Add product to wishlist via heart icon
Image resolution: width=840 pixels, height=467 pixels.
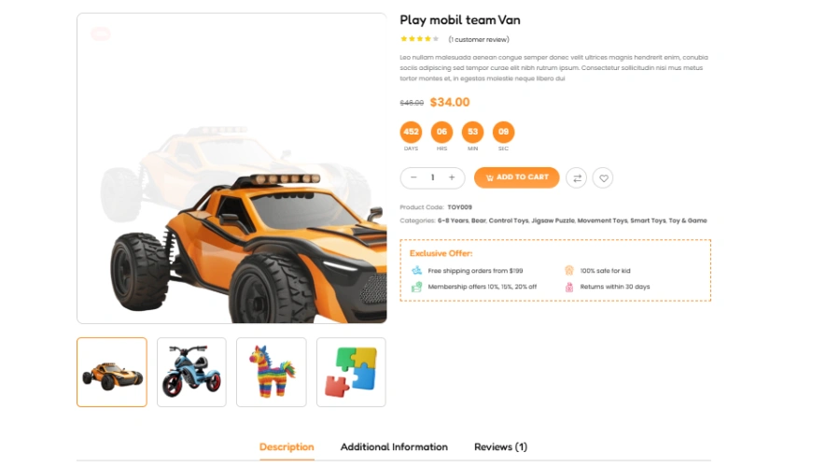603,178
